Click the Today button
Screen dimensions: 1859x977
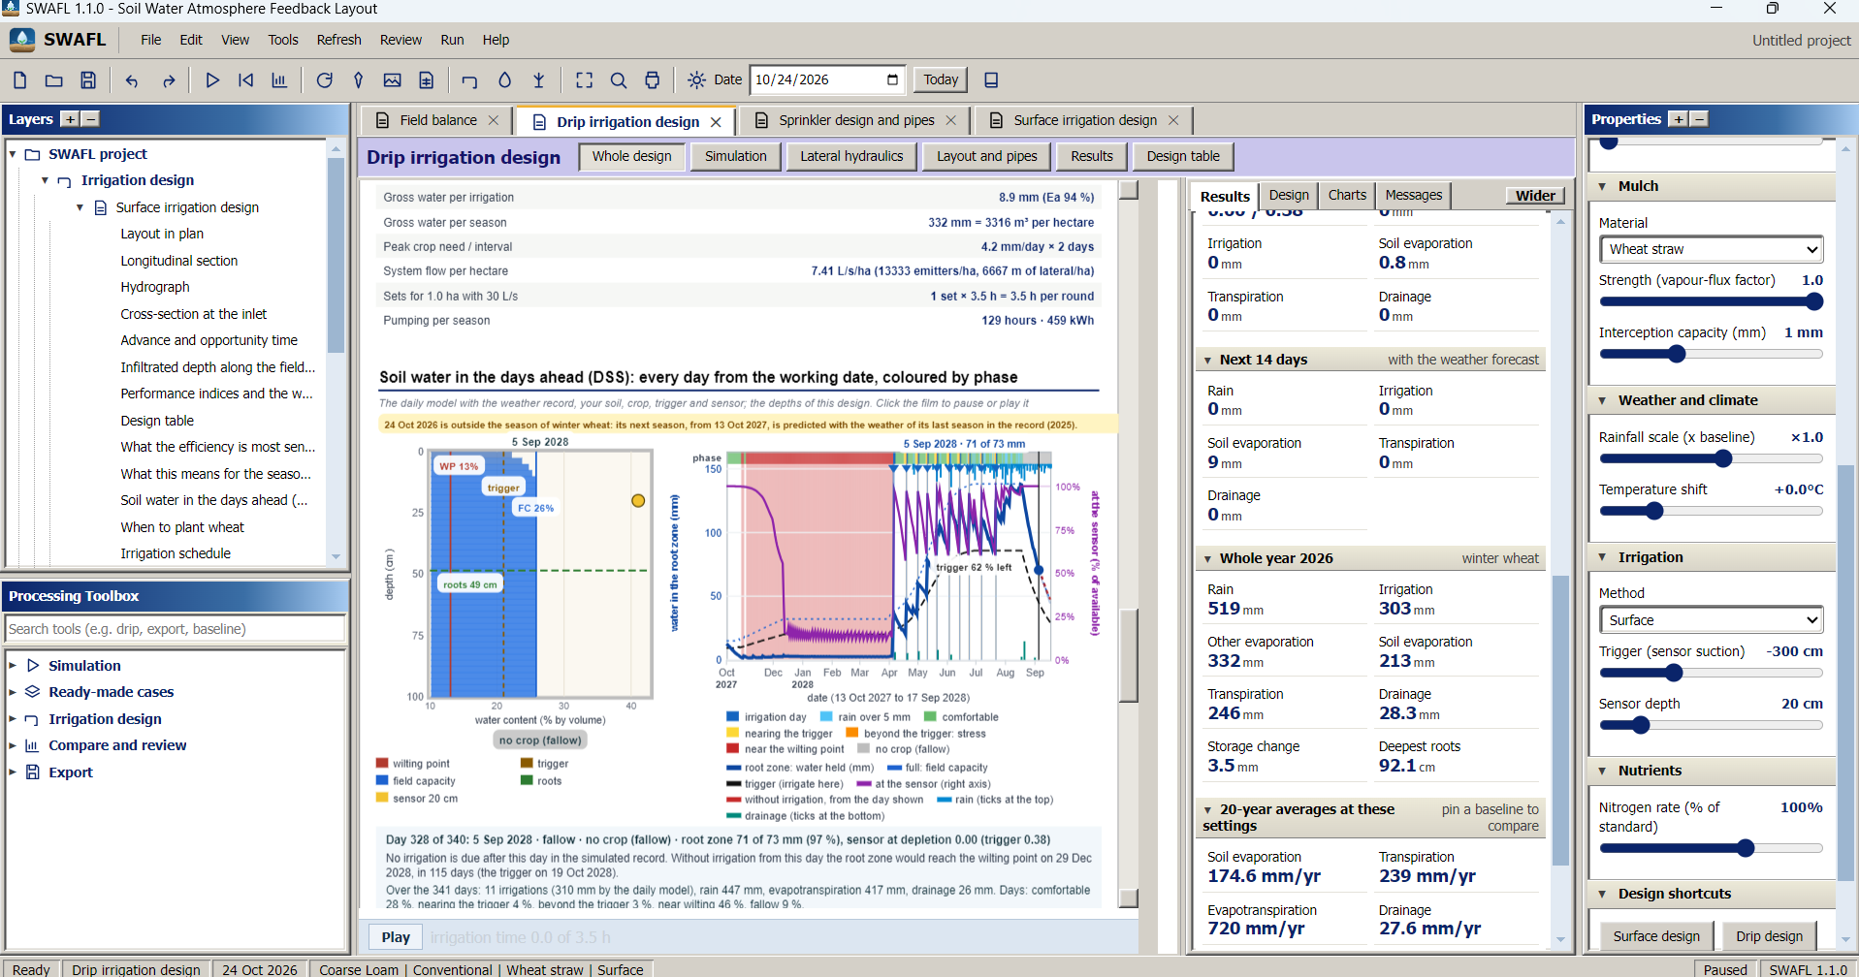[x=941, y=79]
